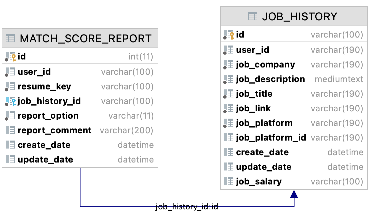The height and width of the screenshot is (218, 372).
Task: Click varchar(100) type of job_salary
Action: pos(337,181)
